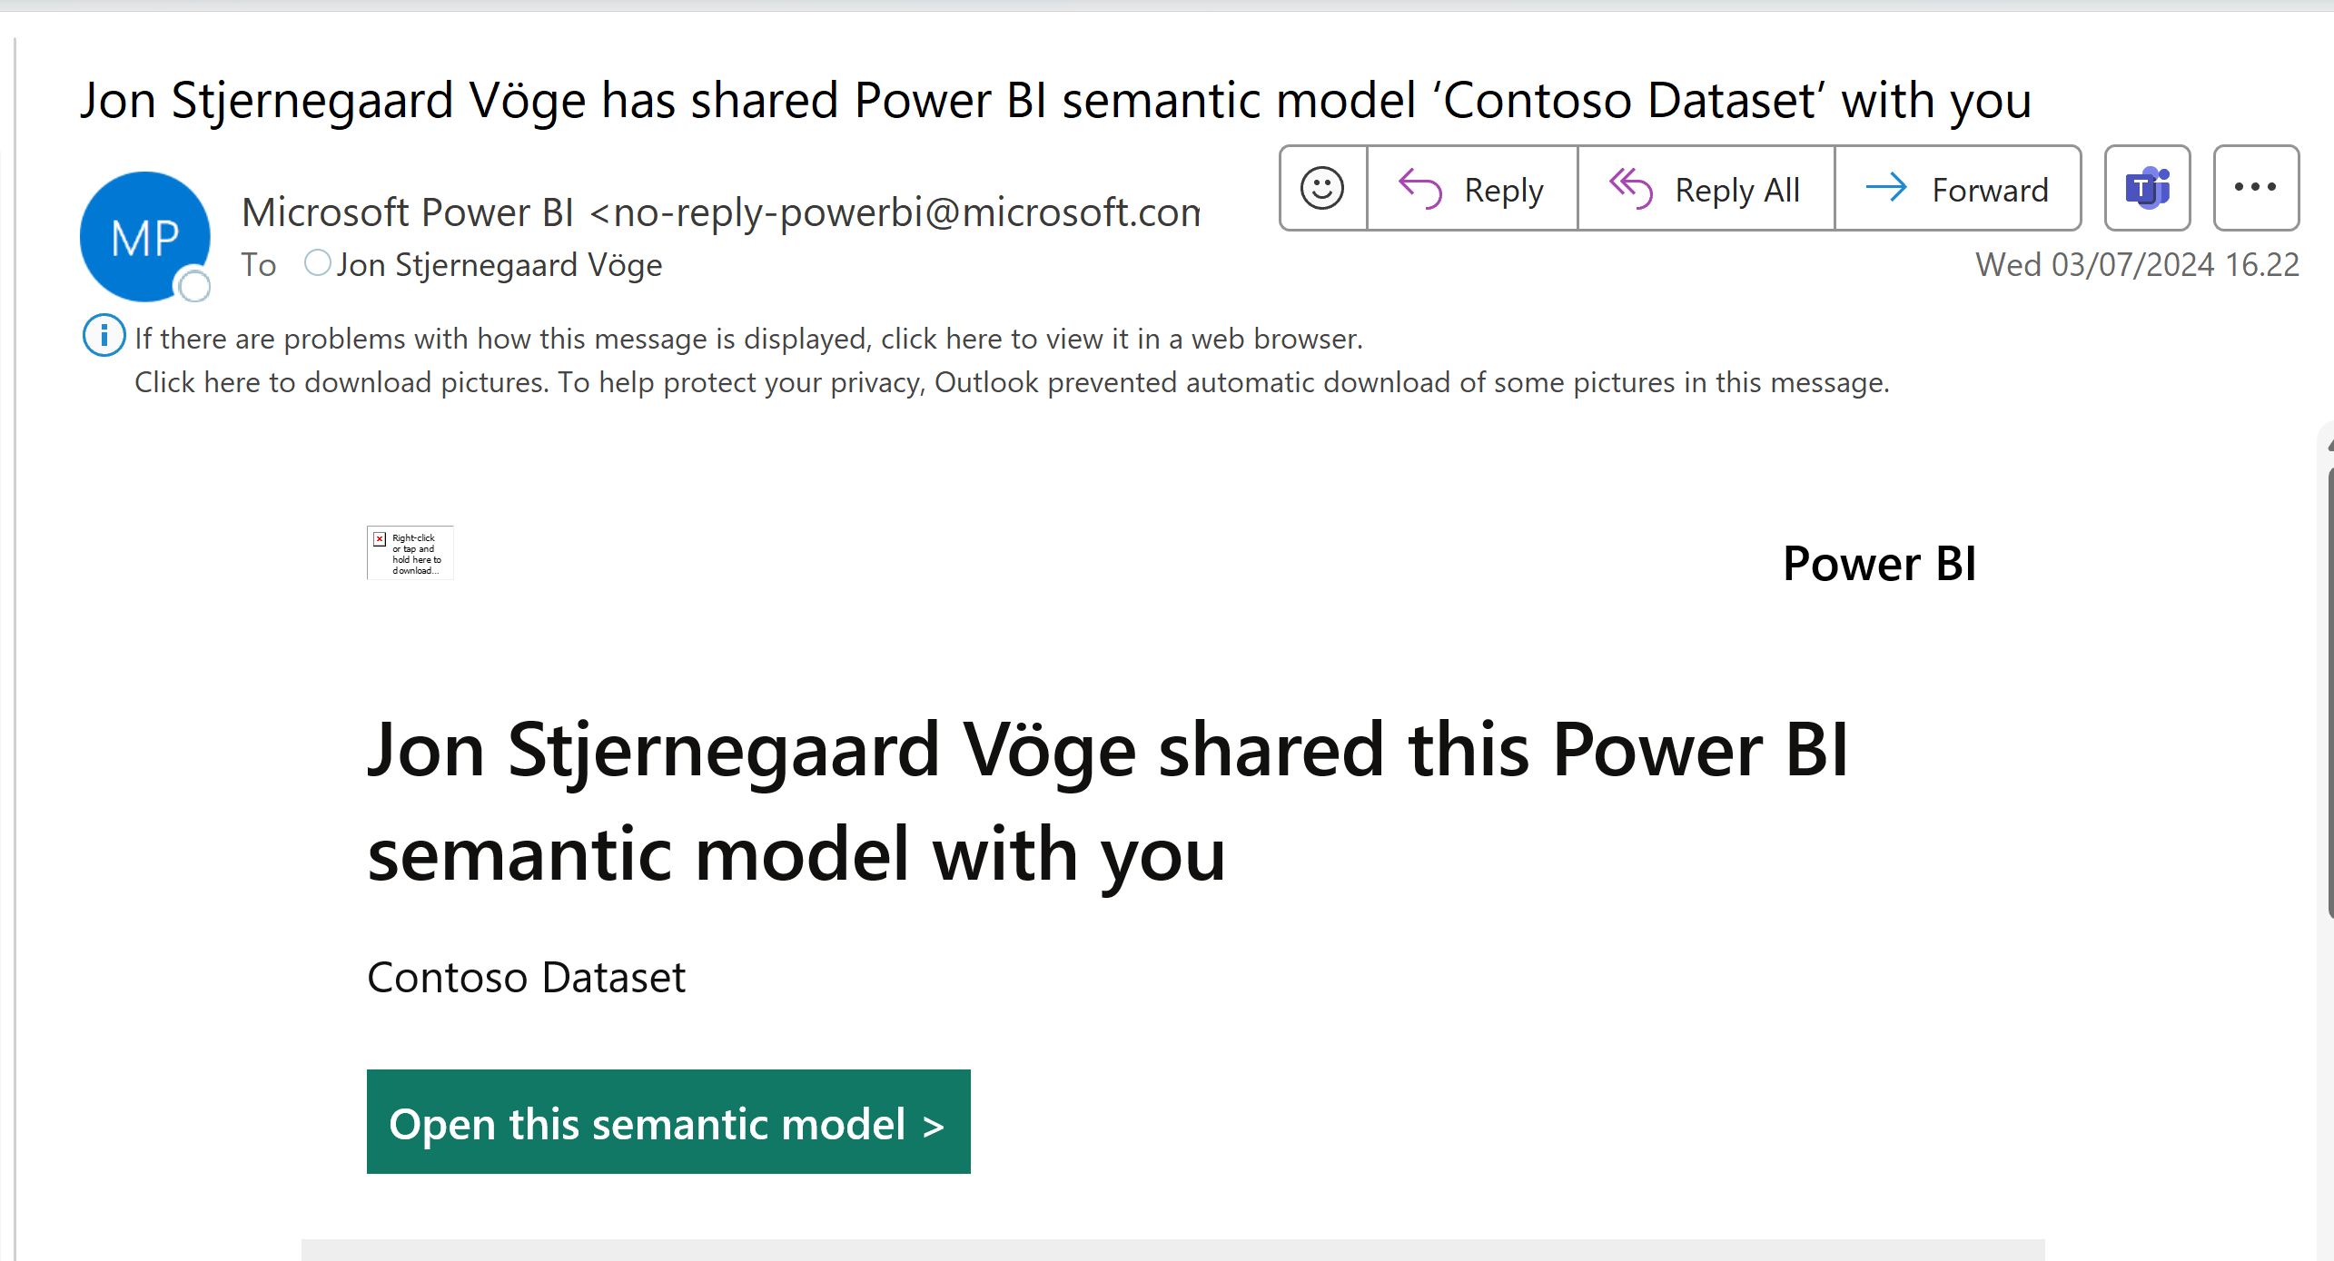Click the info icon on the message bar

tap(104, 336)
